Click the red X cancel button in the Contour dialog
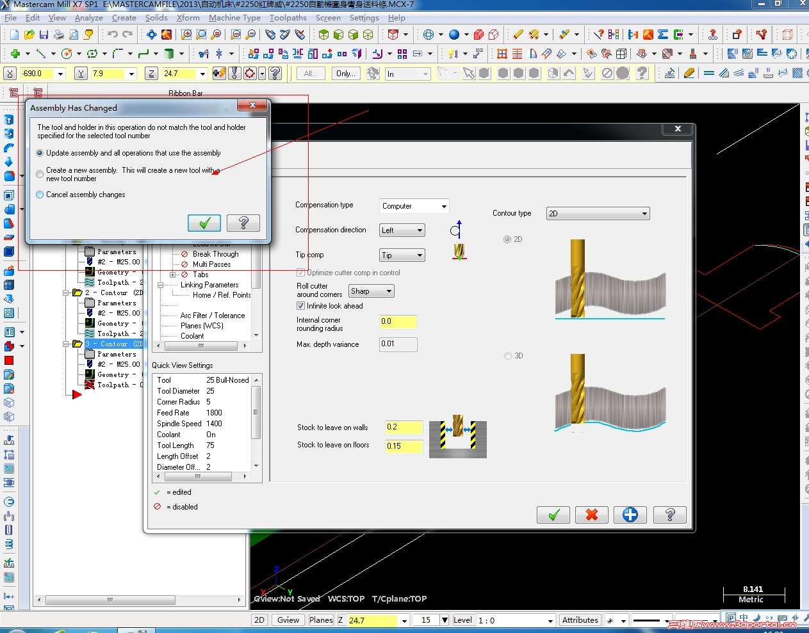Image resolution: width=809 pixels, height=633 pixels. (x=592, y=515)
